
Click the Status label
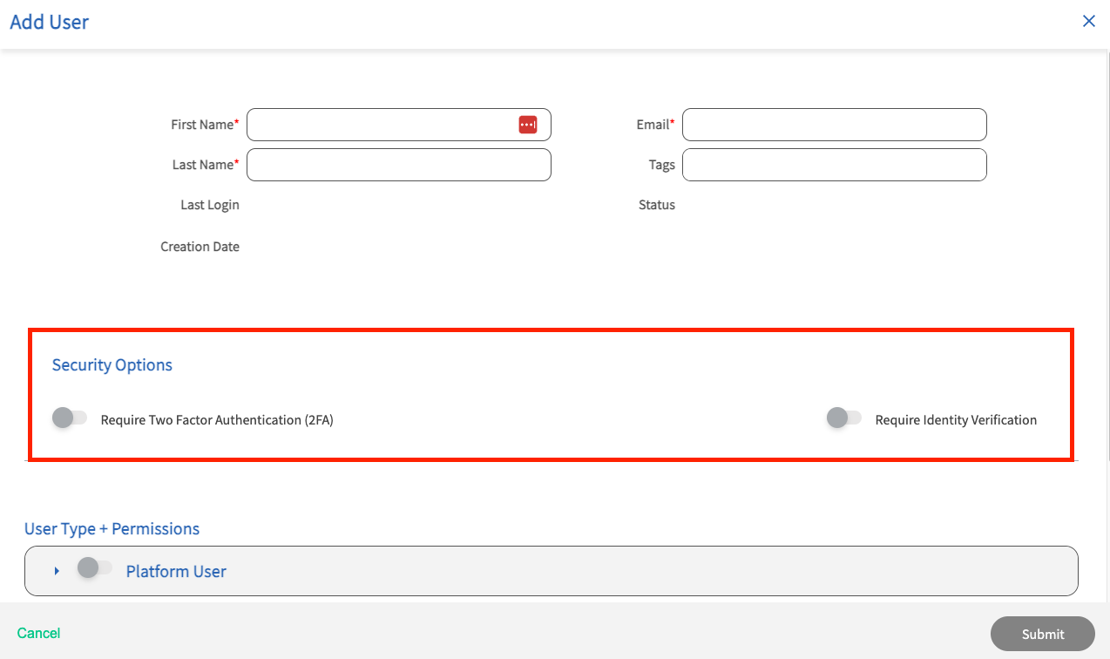[657, 205]
